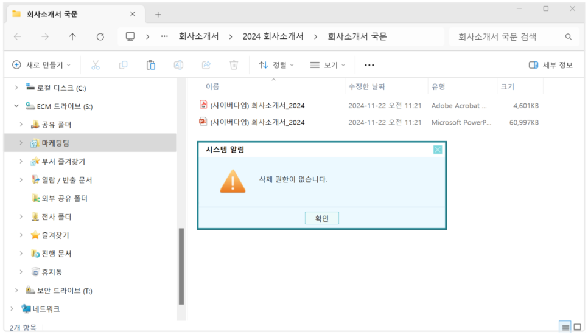Click the Cut scissors icon in toolbar
The image size is (588, 335).
96,65
